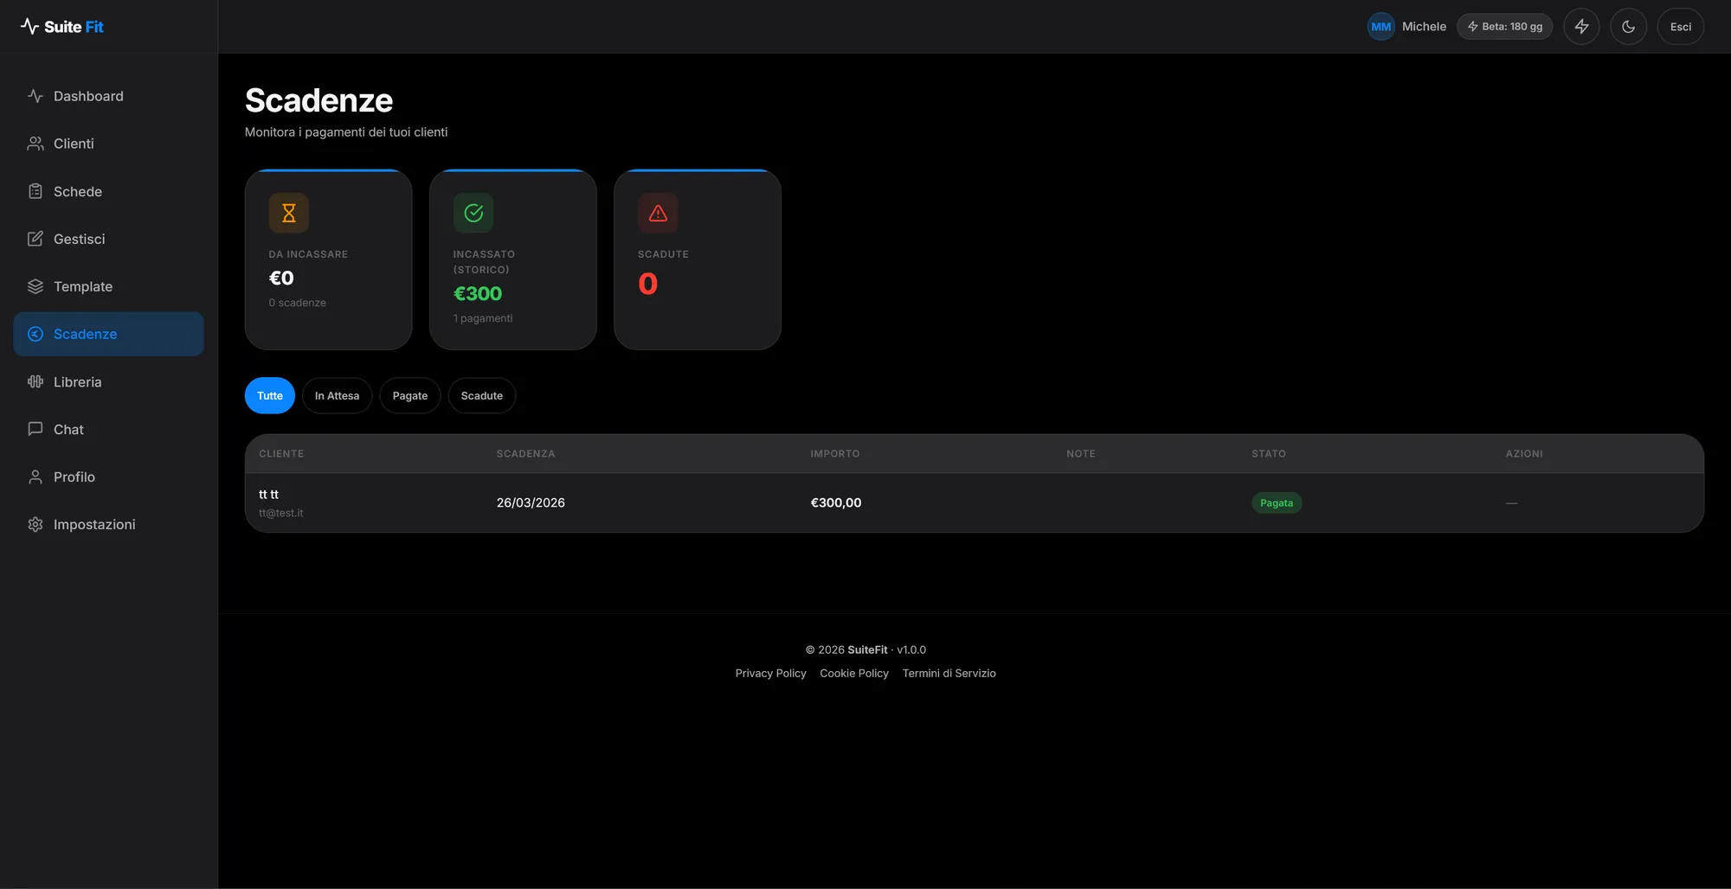The image size is (1731, 889).
Task: Click the Impostazioni gear icon
Action: 35,524
